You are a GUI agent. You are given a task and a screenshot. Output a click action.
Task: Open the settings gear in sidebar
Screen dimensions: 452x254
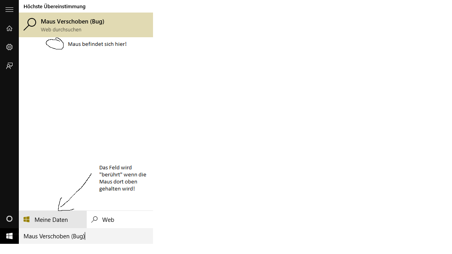pyautogui.click(x=9, y=47)
